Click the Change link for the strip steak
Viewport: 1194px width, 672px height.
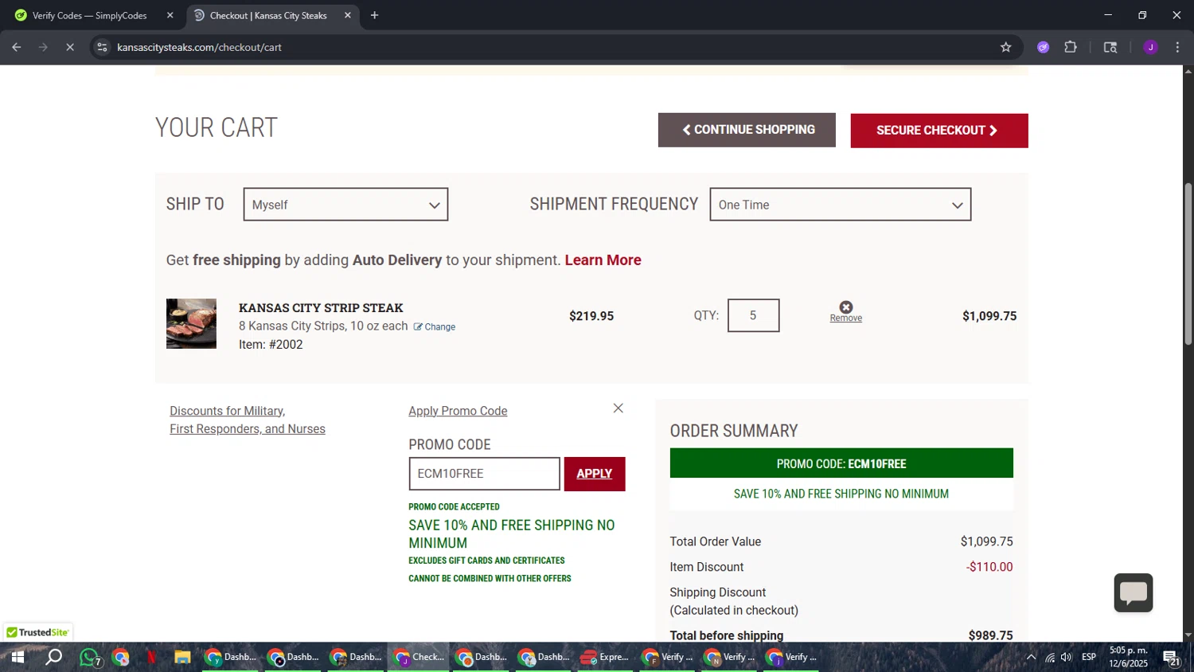tap(435, 327)
